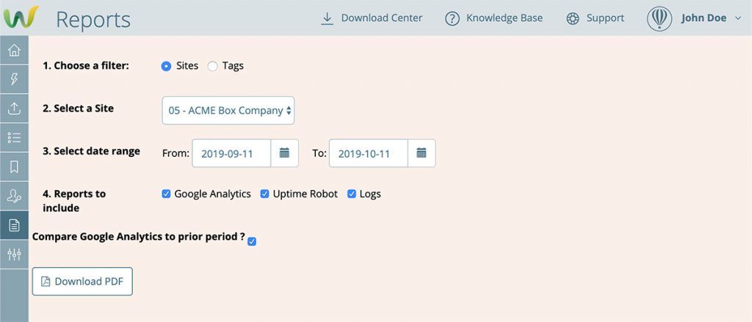Select the Tags filter radio button
This screenshot has width=752, height=322.
click(212, 67)
